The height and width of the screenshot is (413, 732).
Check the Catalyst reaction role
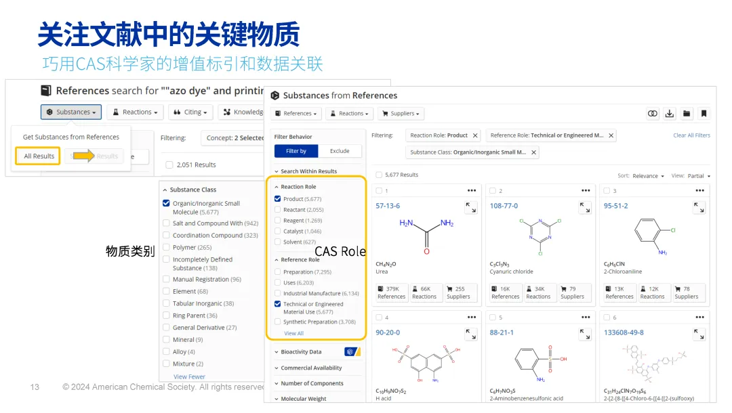(x=278, y=231)
